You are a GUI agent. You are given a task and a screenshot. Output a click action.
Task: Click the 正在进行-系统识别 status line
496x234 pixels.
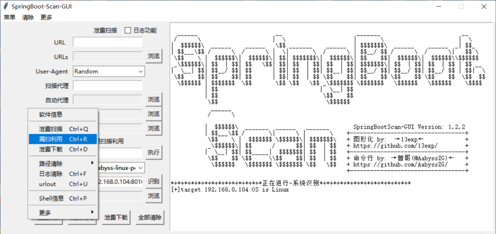[x=290, y=184]
